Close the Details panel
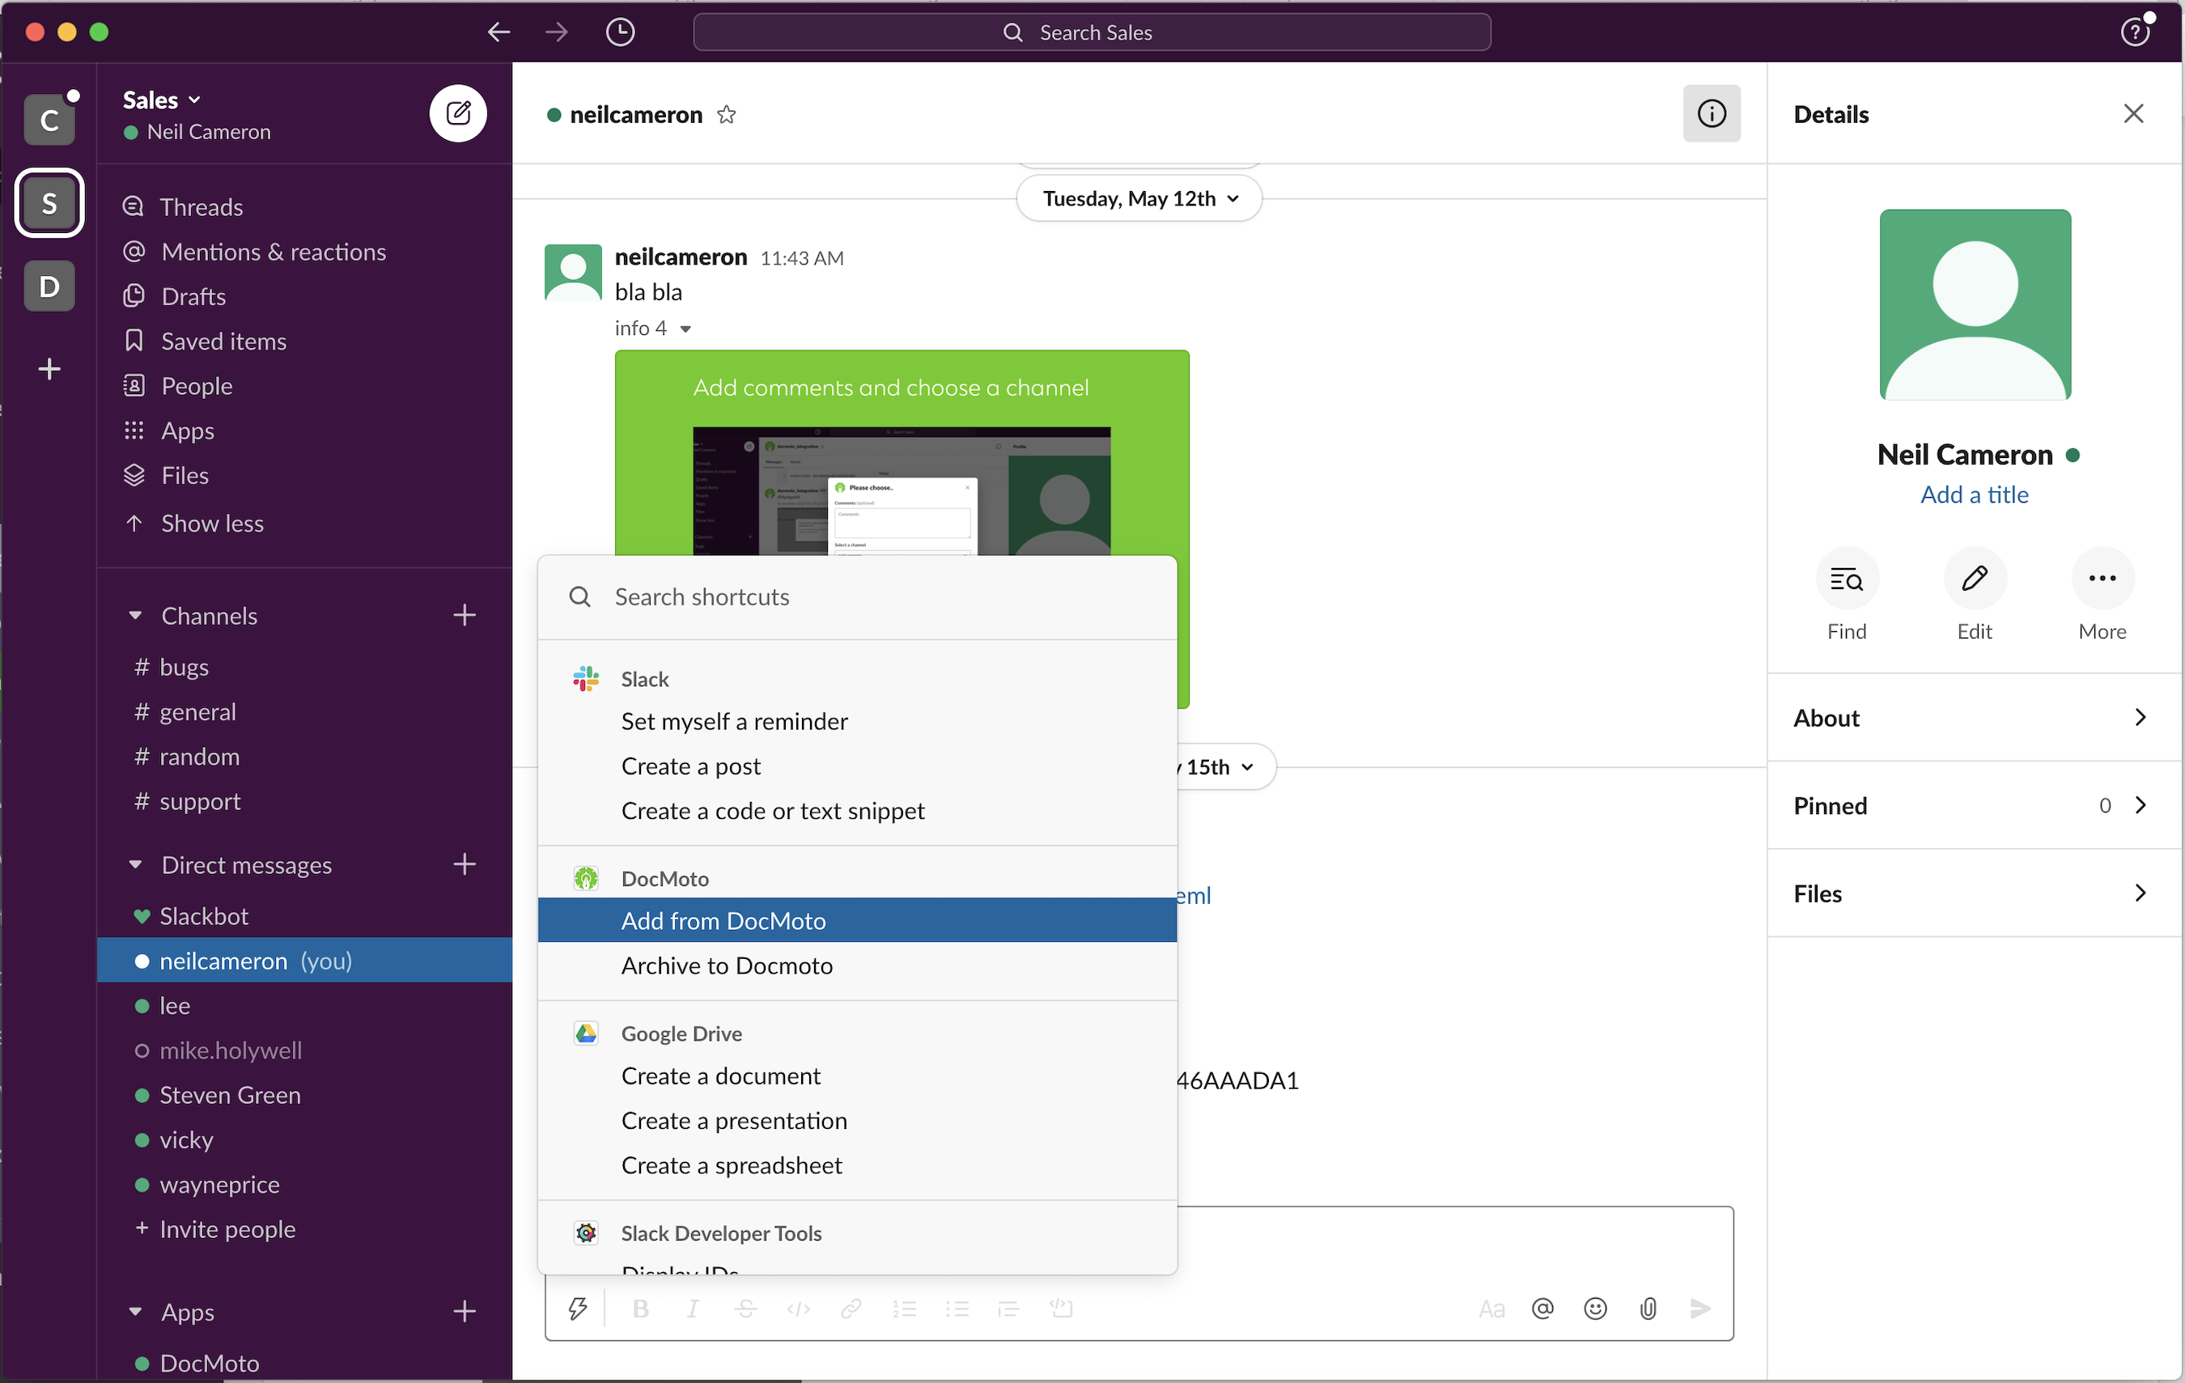Screen dimensions: 2185x1383 (x=2133, y=113)
